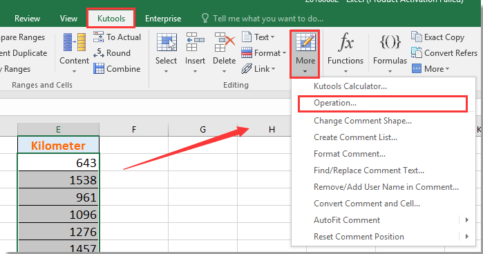This screenshot has width=483, height=254.
Task: Click the Exact Copy icon
Action: pos(417,37)
